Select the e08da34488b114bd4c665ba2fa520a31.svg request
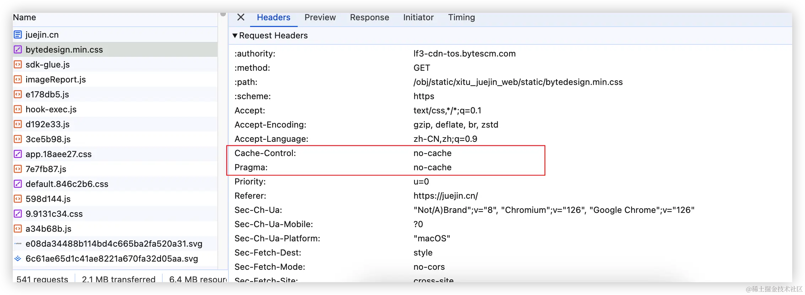The height and width of the screenshot is (295, 805). click(x=115, y=243)
